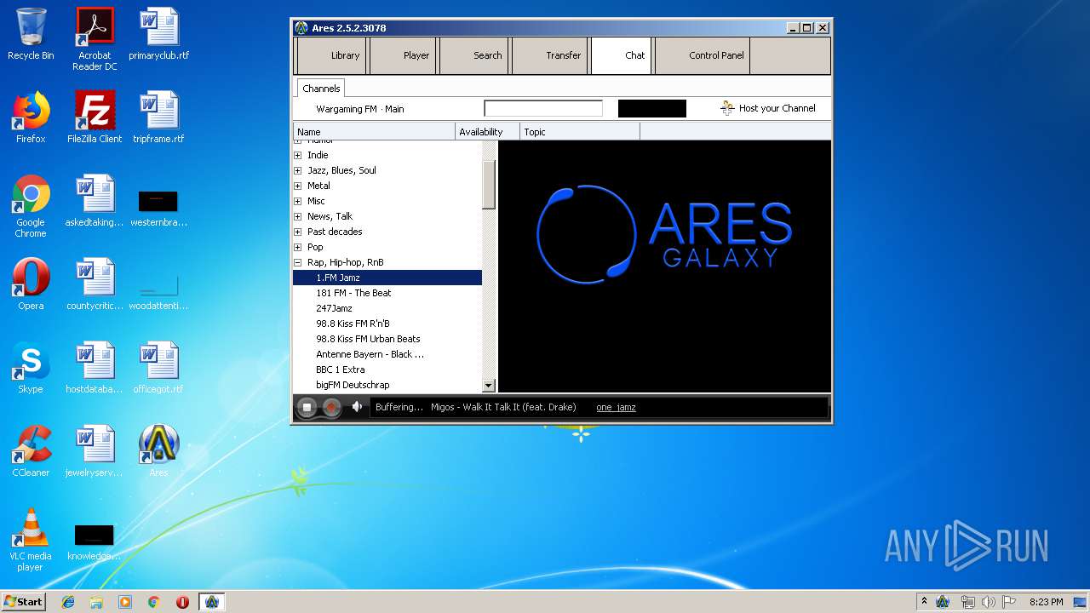Open Opera from the taskbar
Screen dimensions: 1090x613
[x=182, y=602]
